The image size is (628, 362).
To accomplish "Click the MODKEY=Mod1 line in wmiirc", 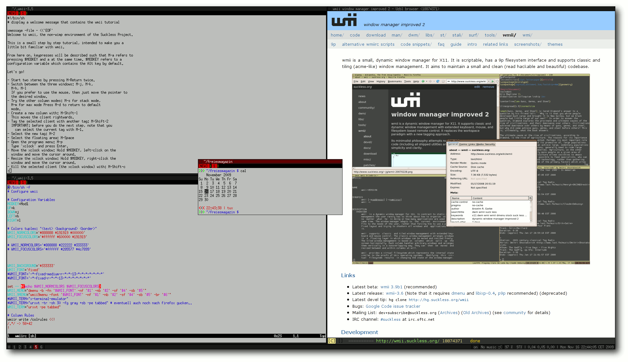I will coord(18,204).
